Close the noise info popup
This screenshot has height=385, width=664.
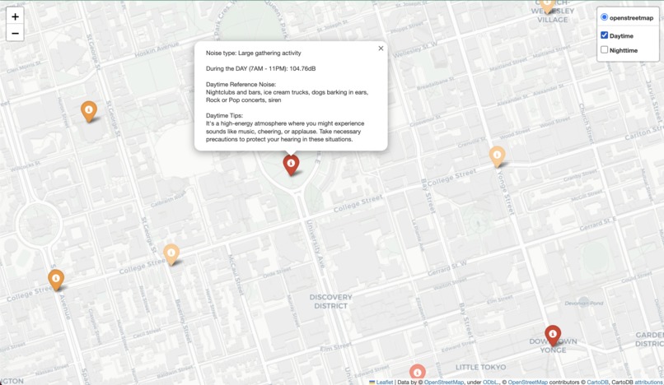point(381,49)
